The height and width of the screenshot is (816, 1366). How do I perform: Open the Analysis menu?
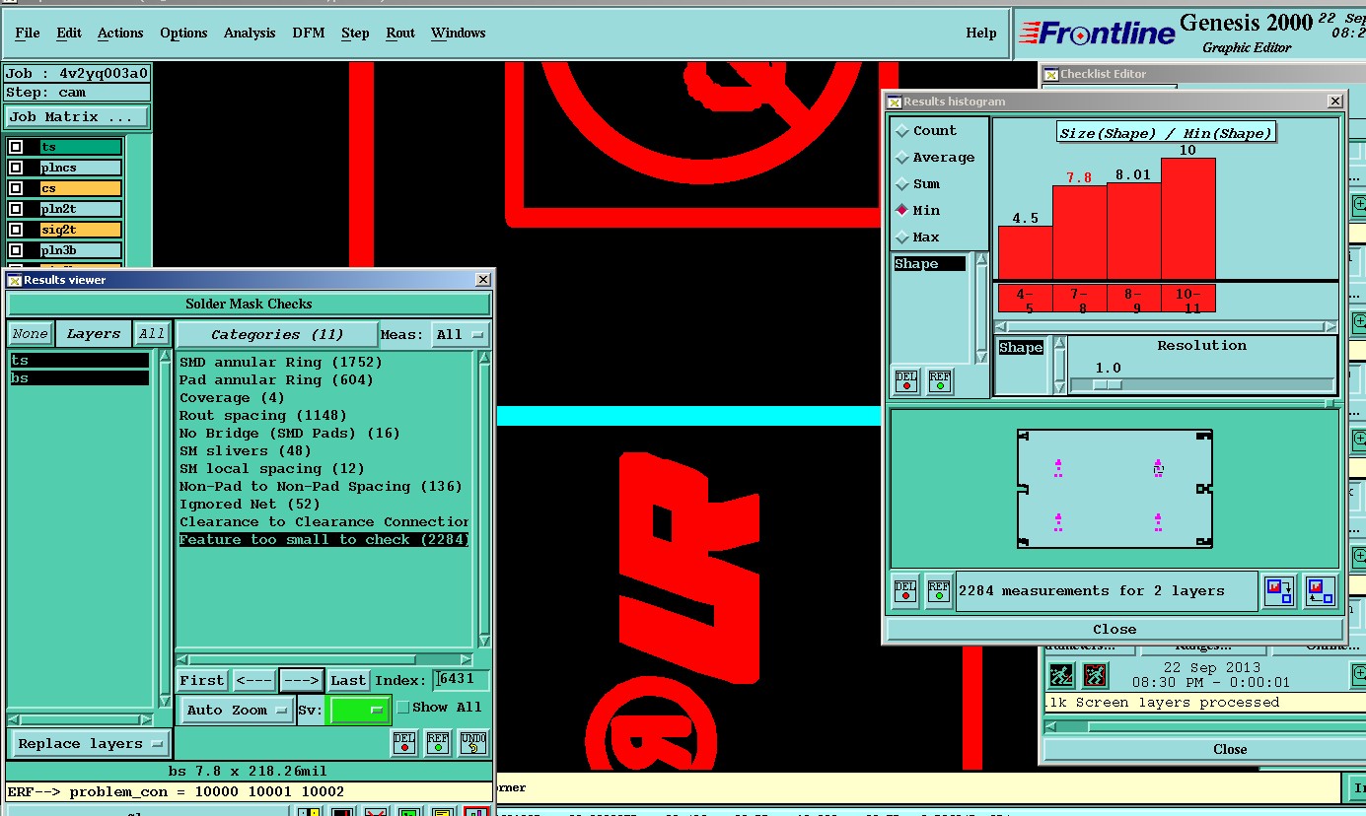coord(250,33)
